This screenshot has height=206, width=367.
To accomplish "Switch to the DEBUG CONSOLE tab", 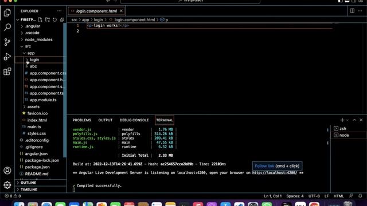I will (134, 120).
